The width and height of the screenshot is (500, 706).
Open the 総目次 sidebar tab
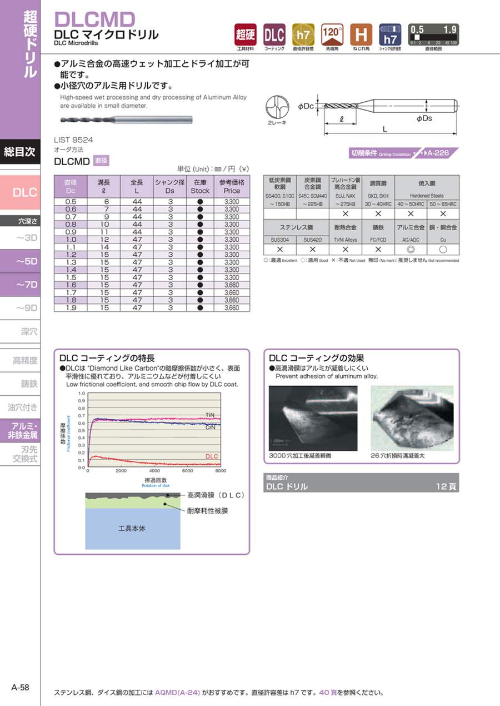(x=20, y=152)
